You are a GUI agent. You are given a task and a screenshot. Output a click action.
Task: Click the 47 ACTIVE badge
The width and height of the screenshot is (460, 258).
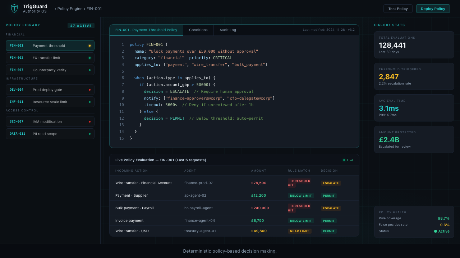click(x=81, y=26)
